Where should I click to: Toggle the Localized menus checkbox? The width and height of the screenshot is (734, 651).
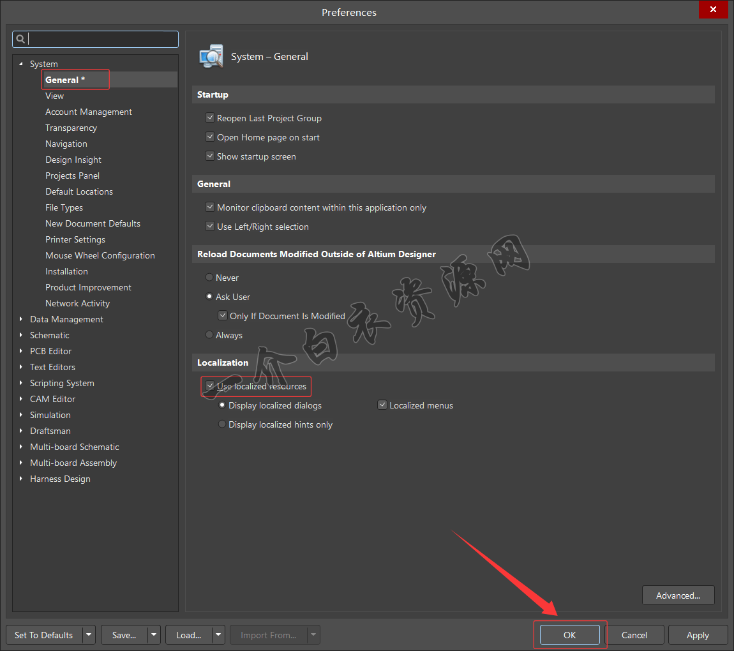tap(382, 405)
